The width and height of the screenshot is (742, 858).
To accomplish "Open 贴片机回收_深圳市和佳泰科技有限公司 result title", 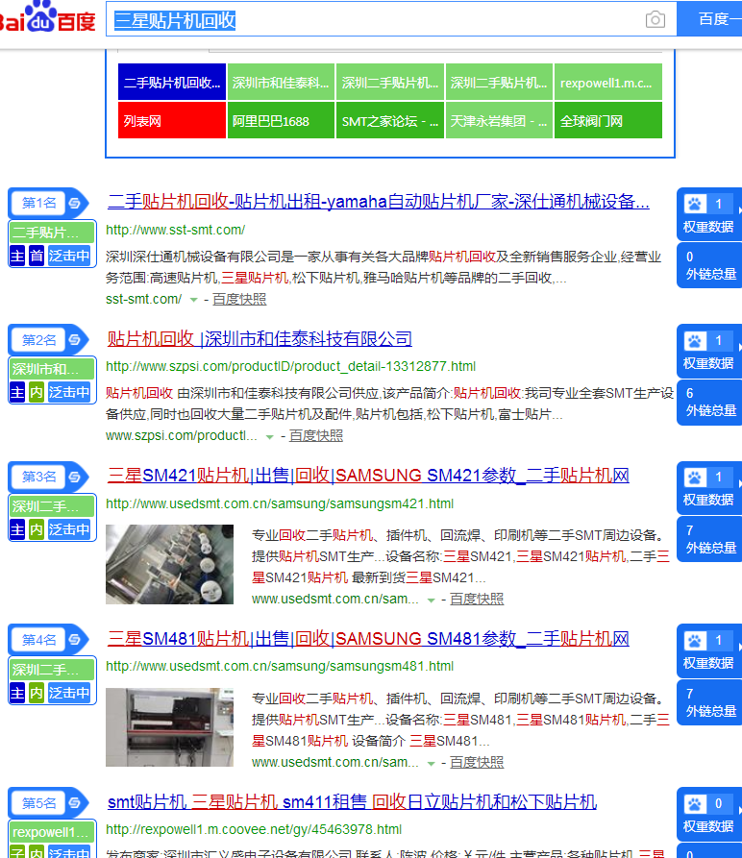I will coord(260,339).
